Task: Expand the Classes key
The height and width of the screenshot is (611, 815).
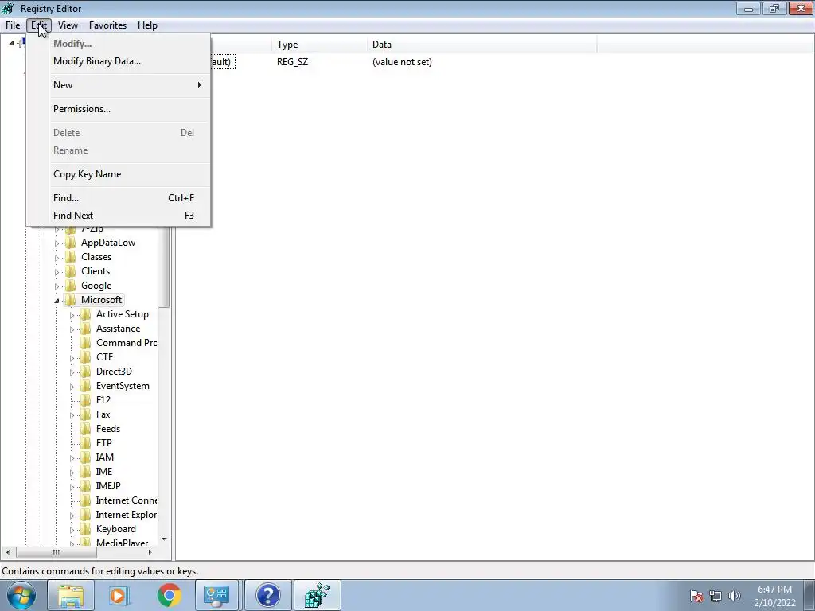Action: 57,257
